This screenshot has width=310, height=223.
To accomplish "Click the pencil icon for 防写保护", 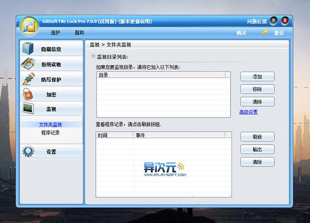I will [29, 79].
